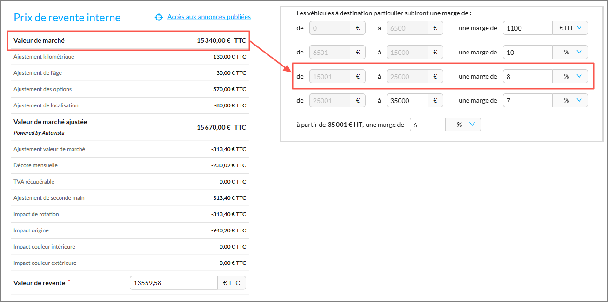
Task: Click the Ajustement kilométrique row label
Action: tap(44, 57)
